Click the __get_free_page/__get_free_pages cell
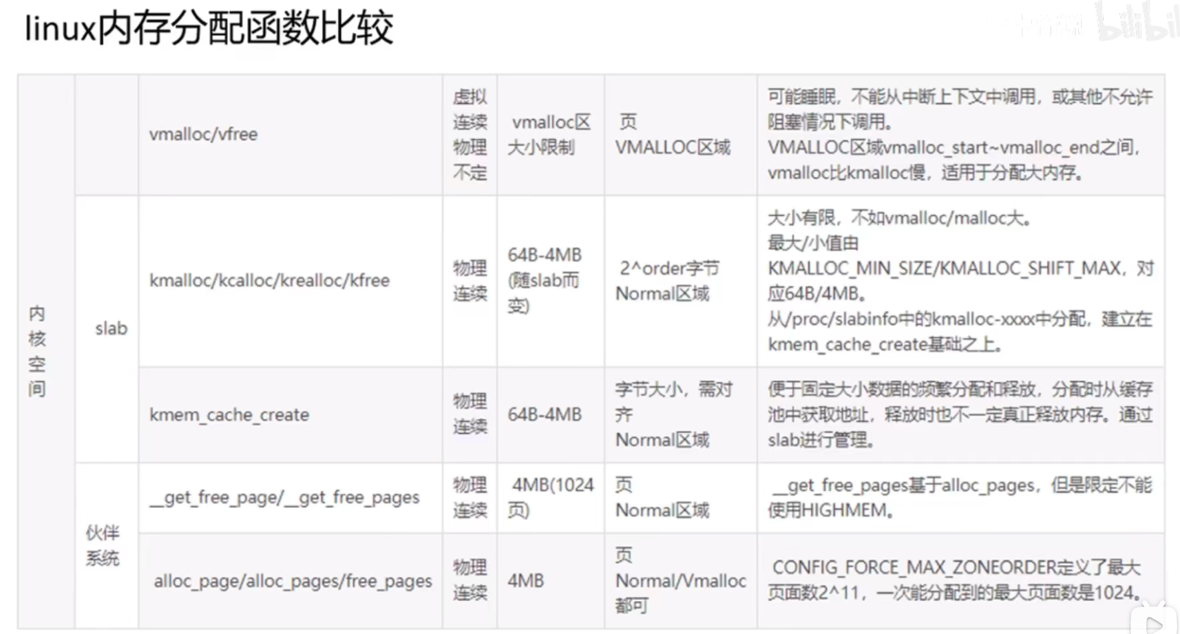Image resolution: width=1180 pixels, height=634 pixels. coord(284,498)
